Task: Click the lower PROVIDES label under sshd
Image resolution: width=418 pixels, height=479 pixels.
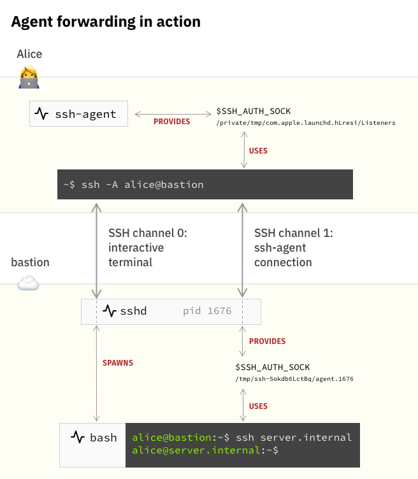Action: pos(267,341)
